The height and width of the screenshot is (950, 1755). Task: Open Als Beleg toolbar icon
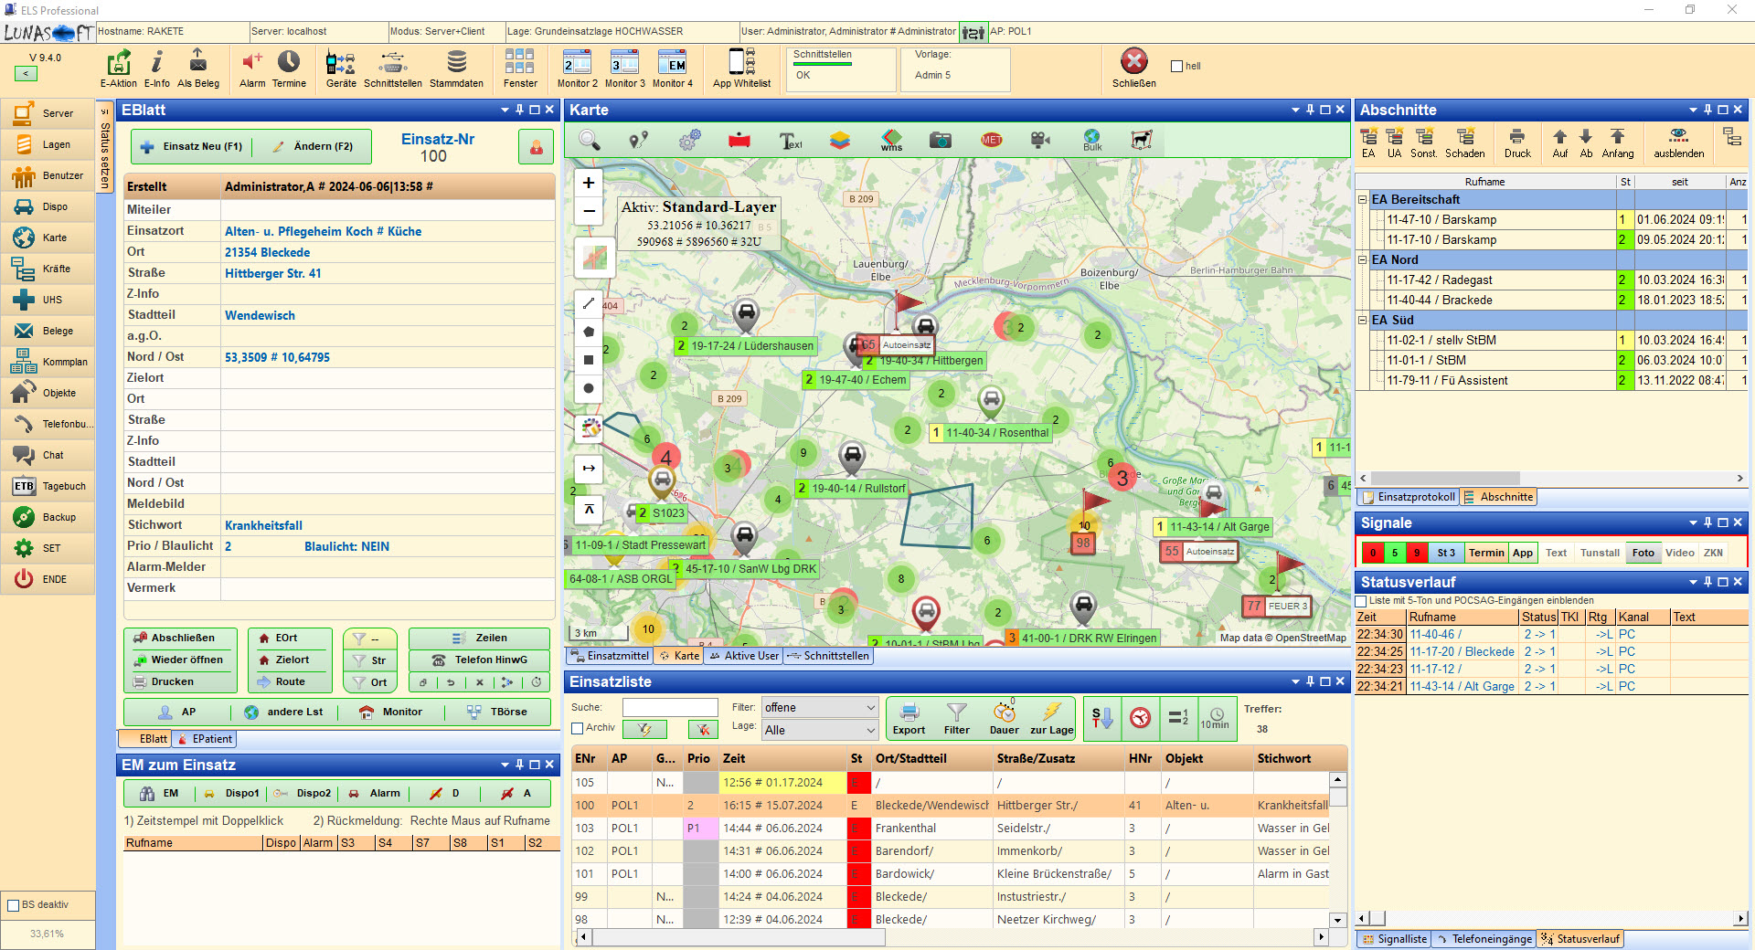point(198,69)
